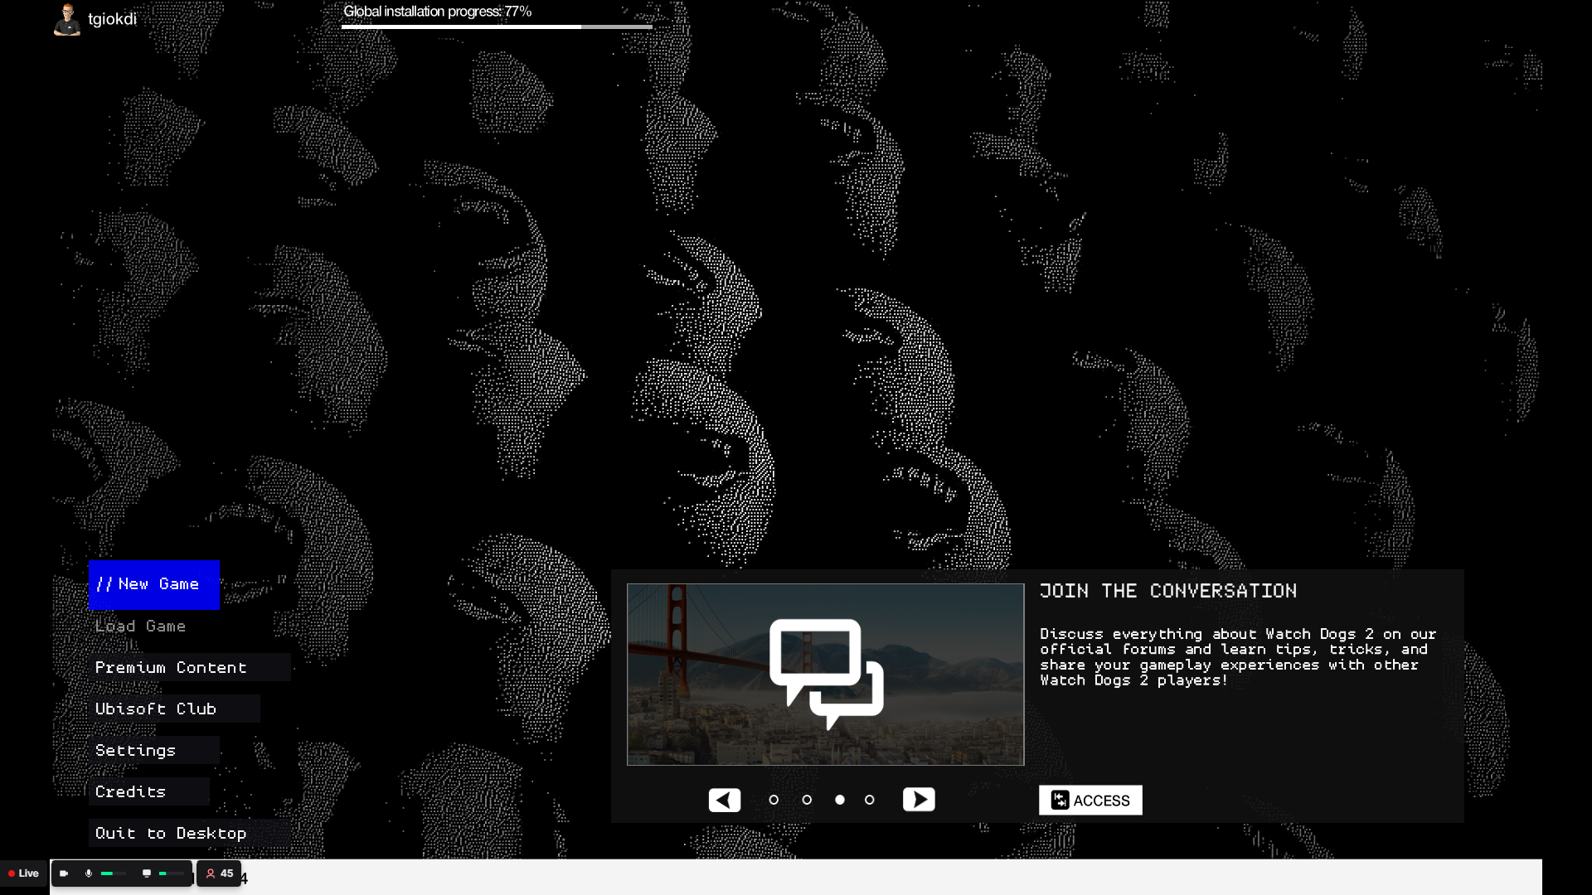View the Credits menu item
1592x895 pixels.
[149, 792]
